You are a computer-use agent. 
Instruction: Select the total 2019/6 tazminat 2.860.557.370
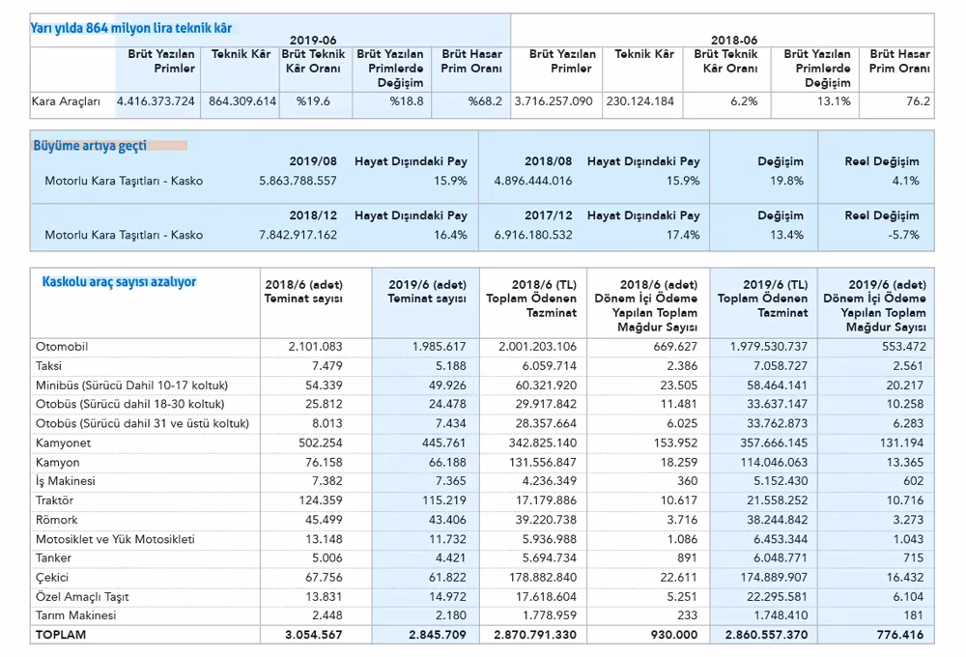(x=766, y=635)
